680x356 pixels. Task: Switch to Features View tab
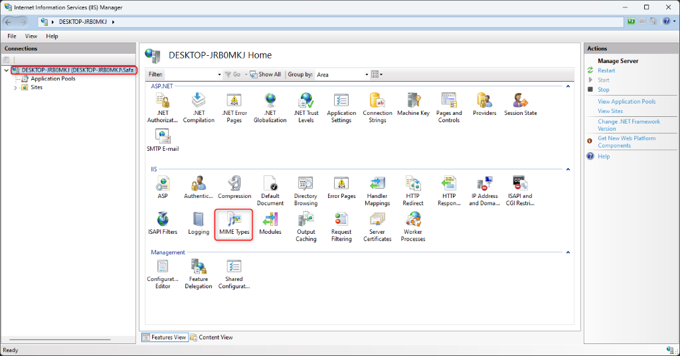click(x=165, y=337)
